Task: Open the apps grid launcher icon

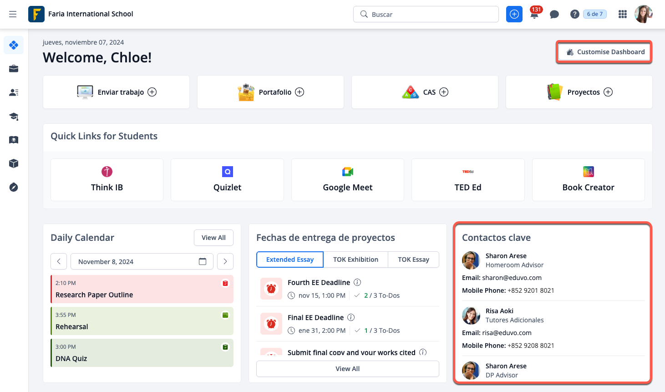Action: [x=622, y=15]
